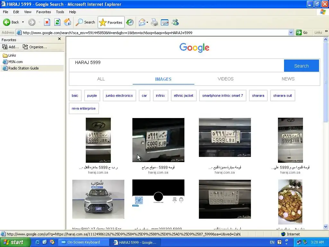Viewport: 329px width, 247px height.
Task: Open the top 5999 LBA plate image
Action: [225, 137]
